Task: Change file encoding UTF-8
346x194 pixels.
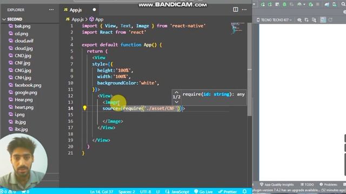Action: [145, 192]
